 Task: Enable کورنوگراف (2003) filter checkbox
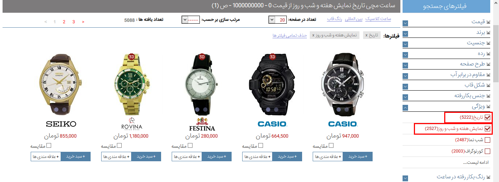(x=487, y=151)
